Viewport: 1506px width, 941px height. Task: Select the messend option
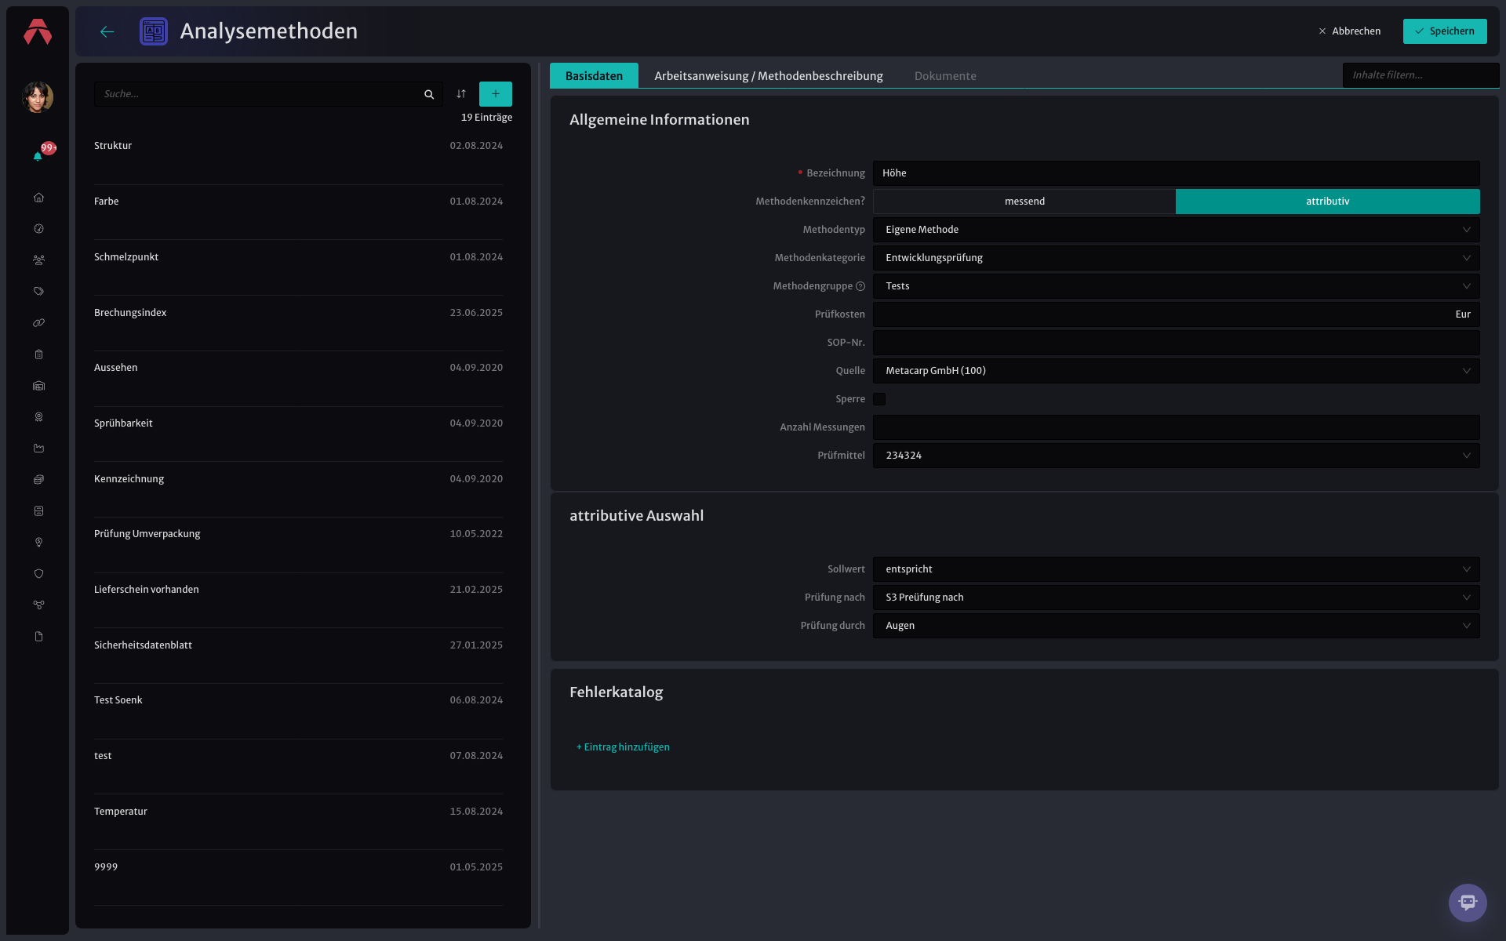pos(1024,202)
